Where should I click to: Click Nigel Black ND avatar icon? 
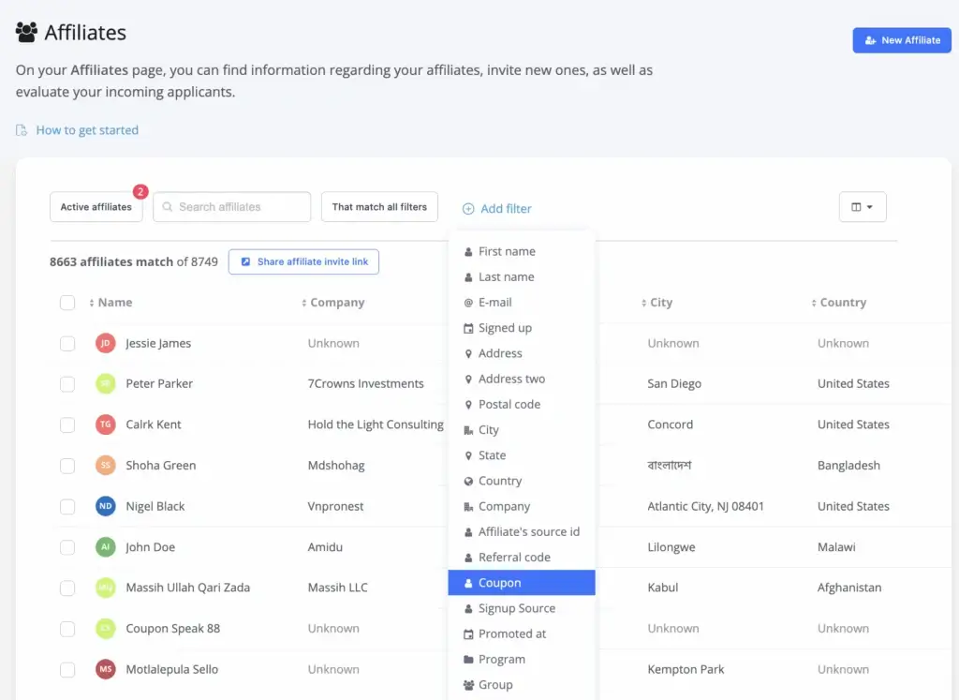click(x=106, y=506)
